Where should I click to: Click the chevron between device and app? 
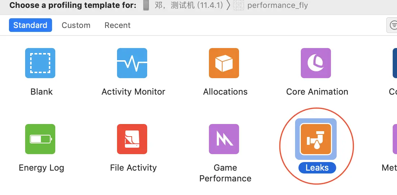[228, 5]
